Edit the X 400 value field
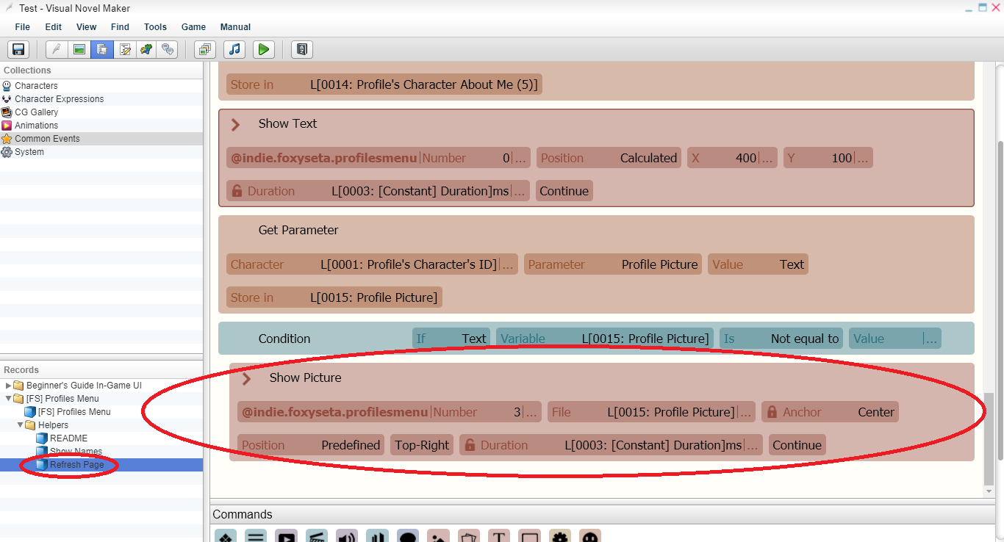Screen dimensions: 1004x542 (x=732, y=158)
